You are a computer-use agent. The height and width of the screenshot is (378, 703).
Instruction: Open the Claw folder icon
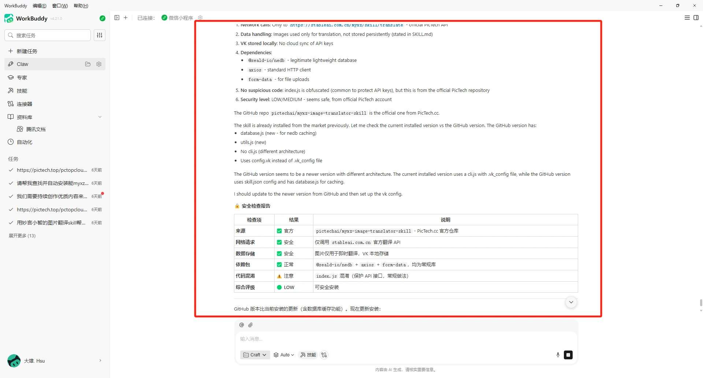tap(88, 64)
